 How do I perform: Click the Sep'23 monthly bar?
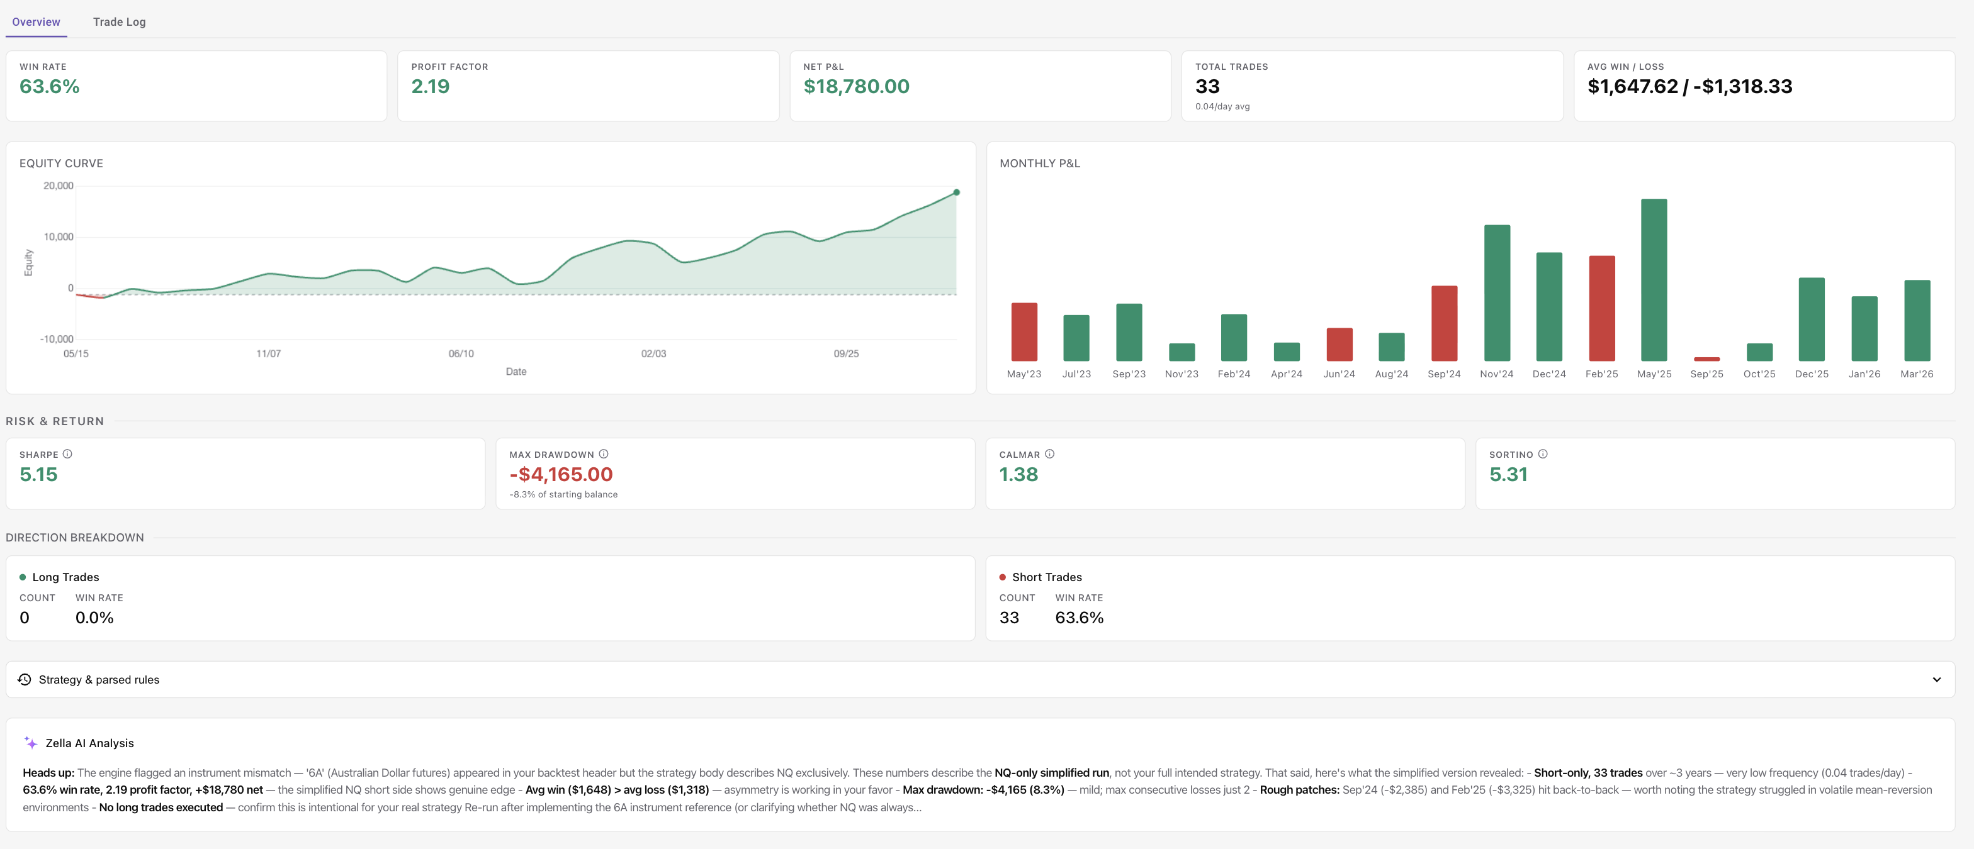point(1129,332)
